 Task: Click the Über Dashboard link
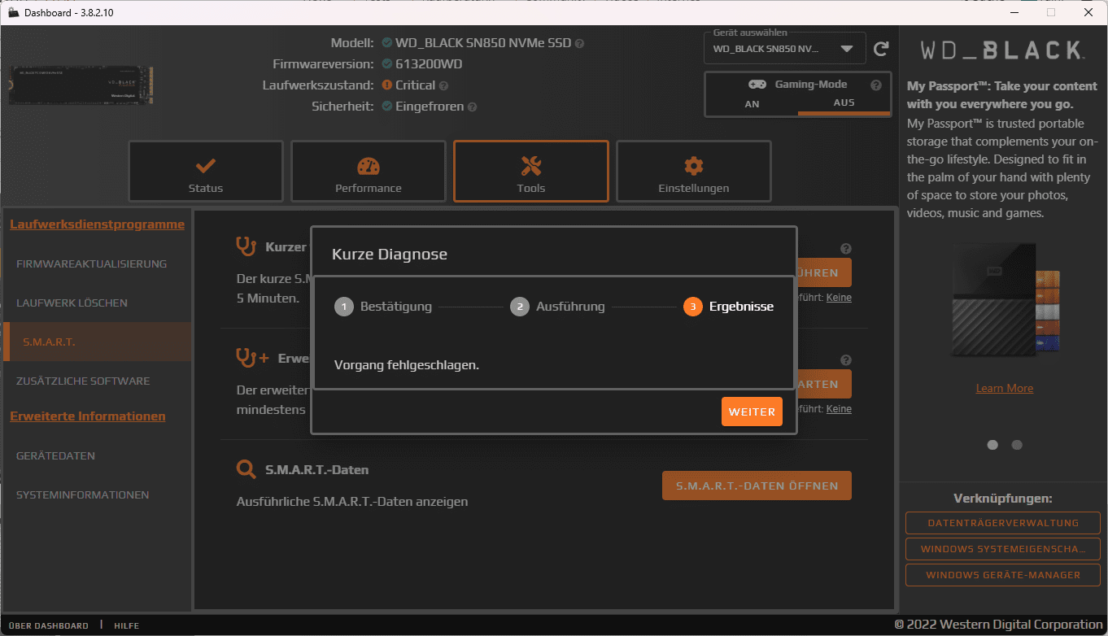point(49,625)
